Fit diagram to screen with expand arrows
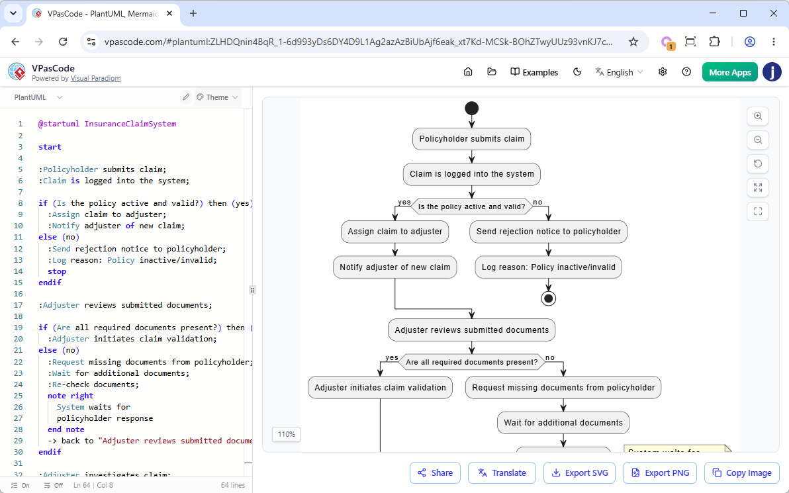The width and height of the screenshot is (789, 493). coord(758,188)
